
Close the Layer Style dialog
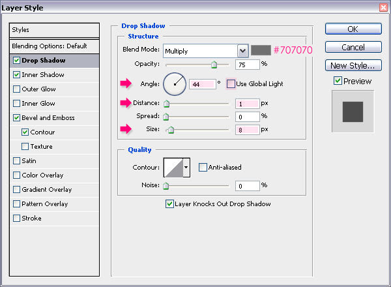click(x=383, y=7)
